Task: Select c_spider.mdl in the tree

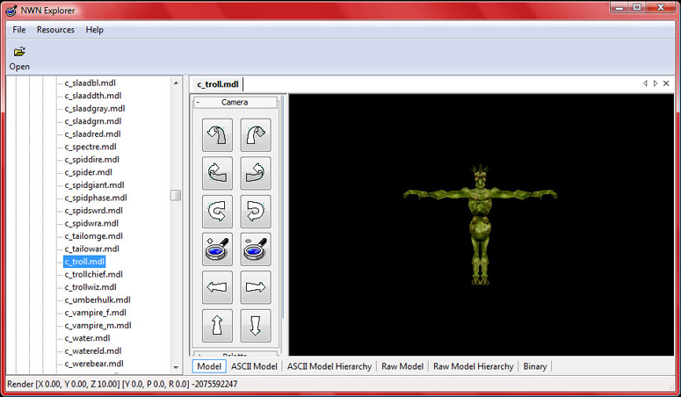Action: click(88, 172)
